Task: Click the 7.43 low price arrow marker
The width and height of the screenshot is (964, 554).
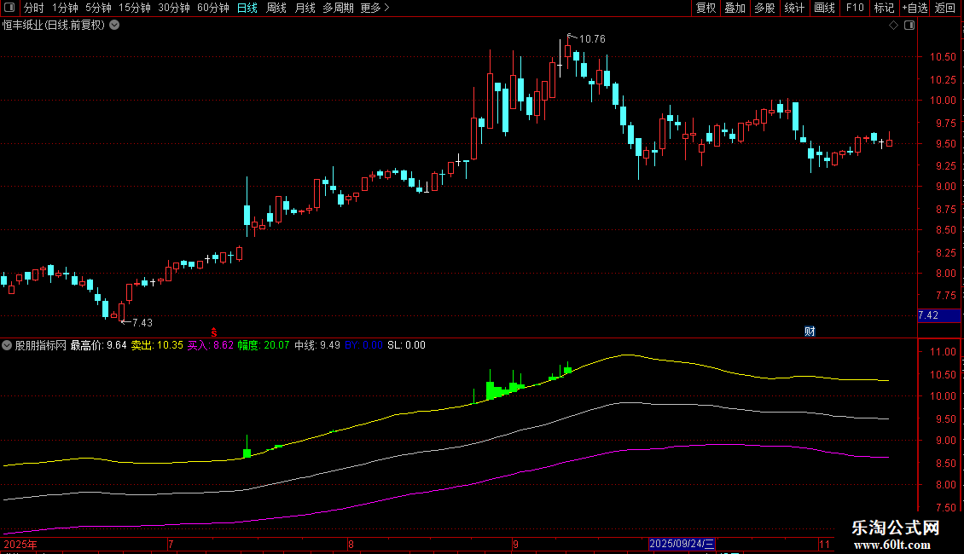Action: [136, 322]
